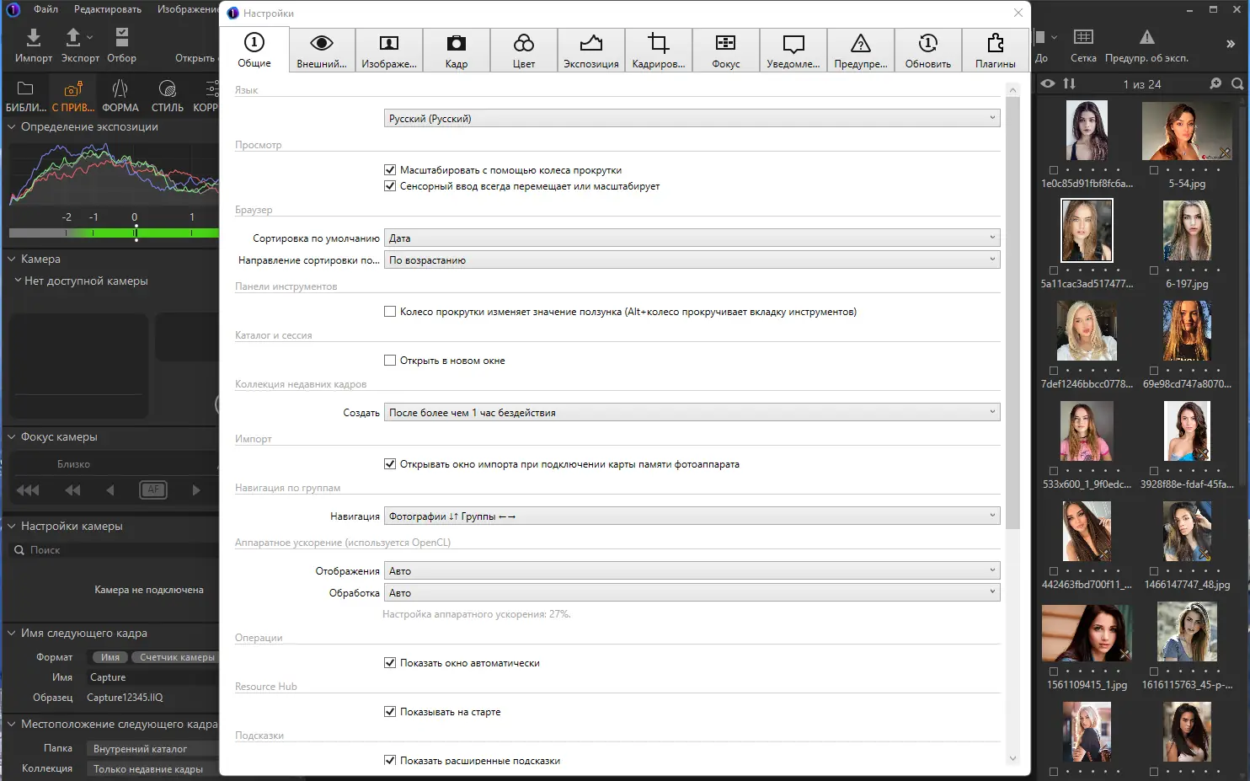Enable Открыть в новом окне checkbox
The width and height of the screenshot is (1250, 781).
point(390,361)
